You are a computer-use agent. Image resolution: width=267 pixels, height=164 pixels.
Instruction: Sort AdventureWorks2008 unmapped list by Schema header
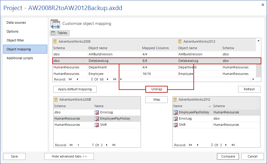[x=73, y=106]
